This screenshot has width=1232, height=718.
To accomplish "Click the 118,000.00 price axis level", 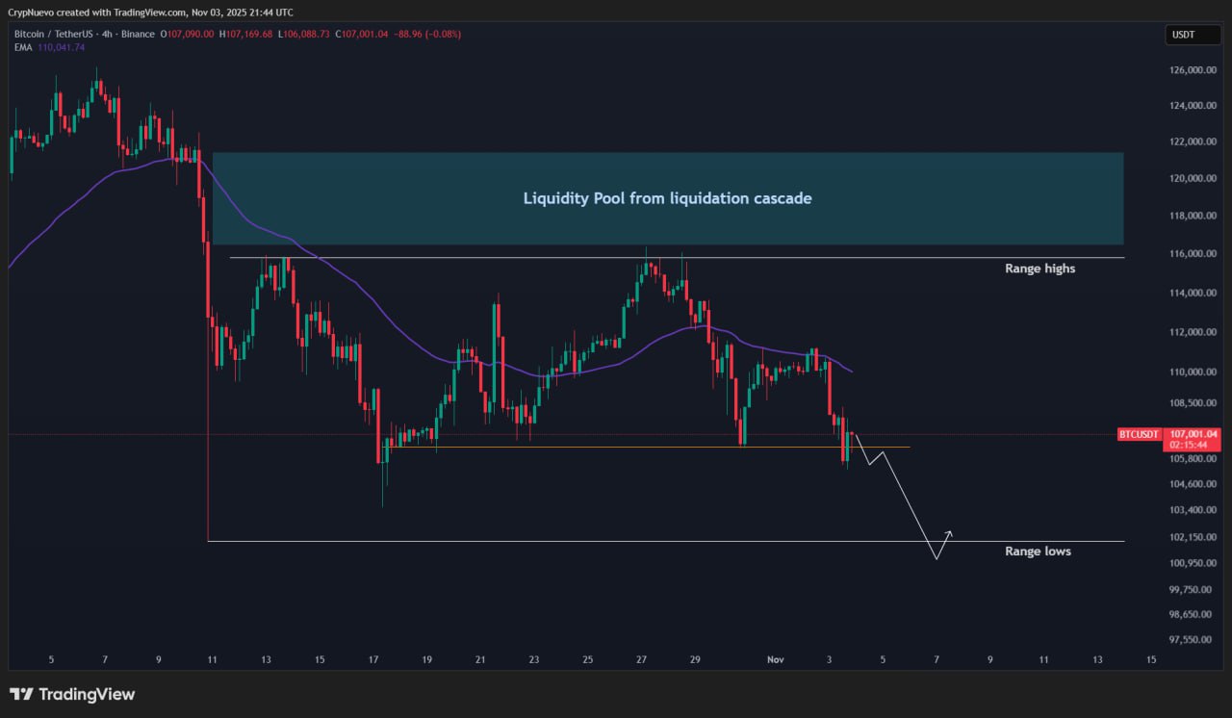I will point(1193,216).
